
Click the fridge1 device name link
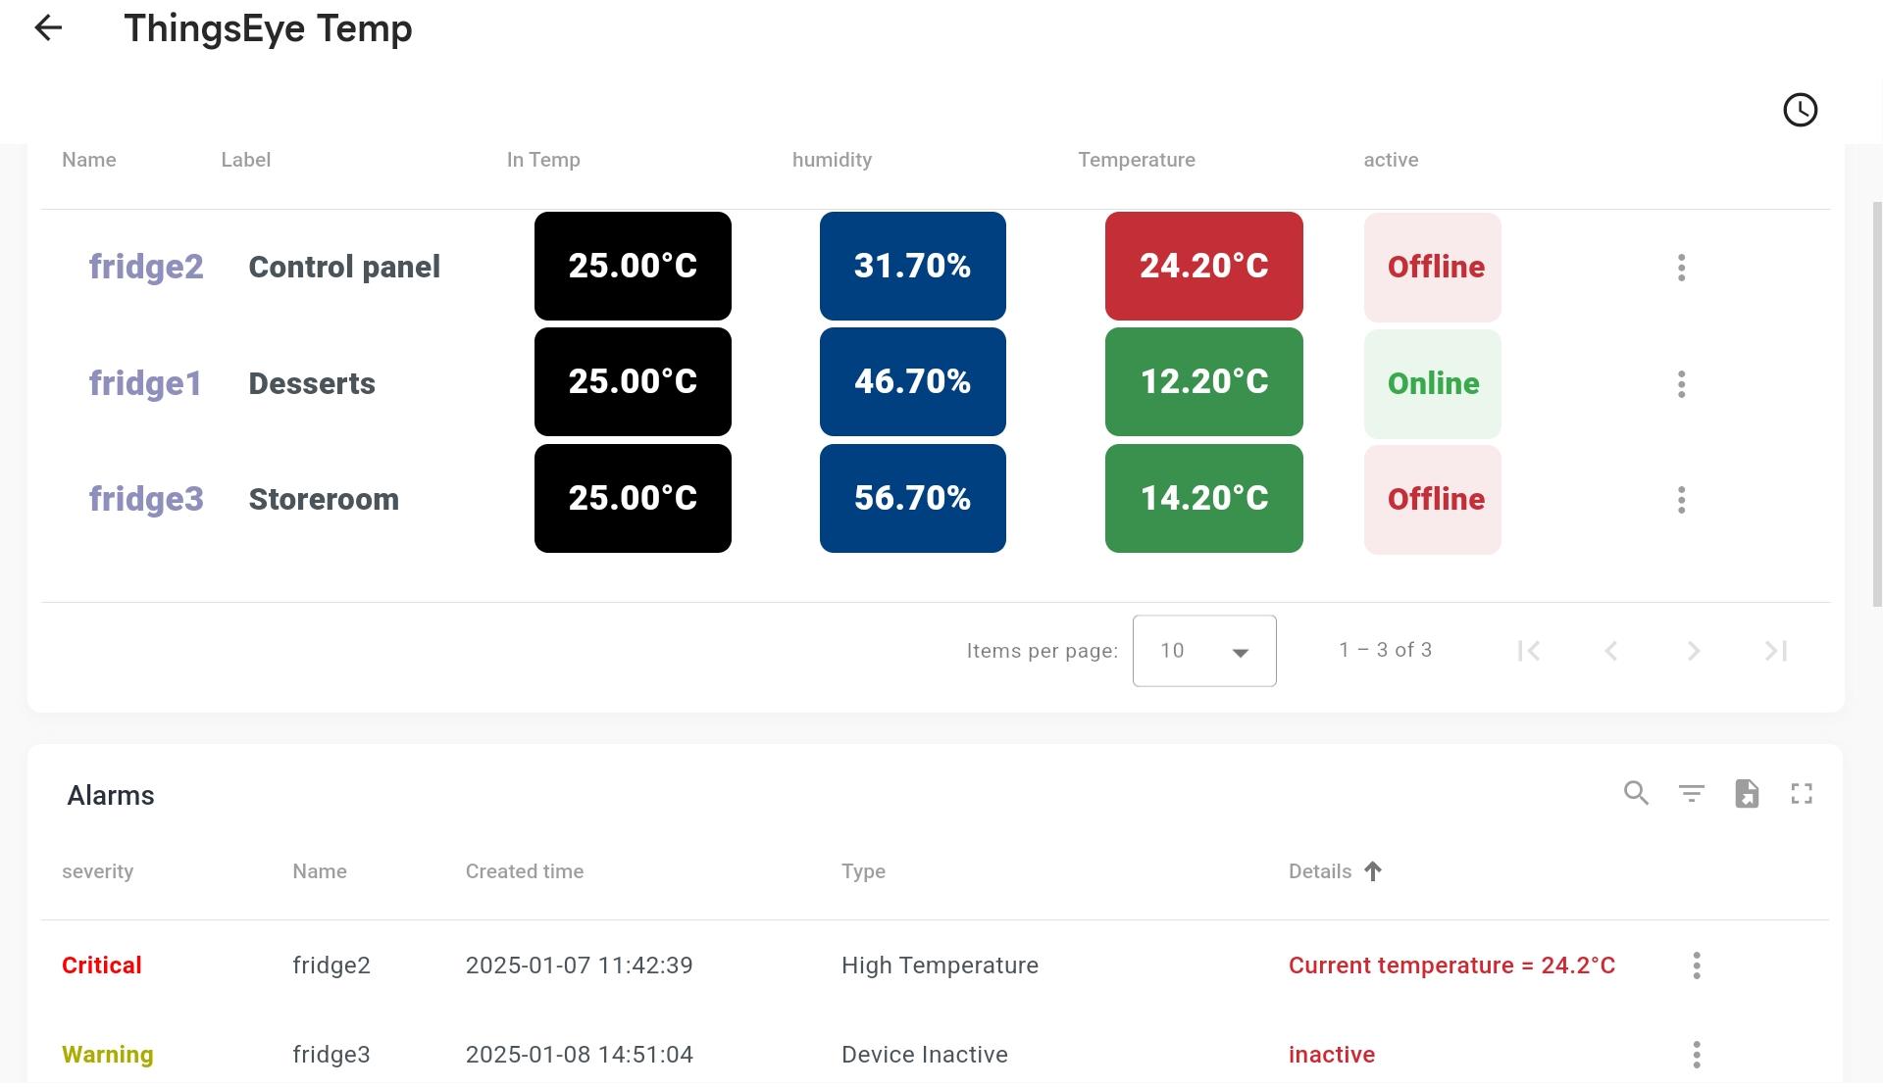pyautogui.click(x=145, y=383)
